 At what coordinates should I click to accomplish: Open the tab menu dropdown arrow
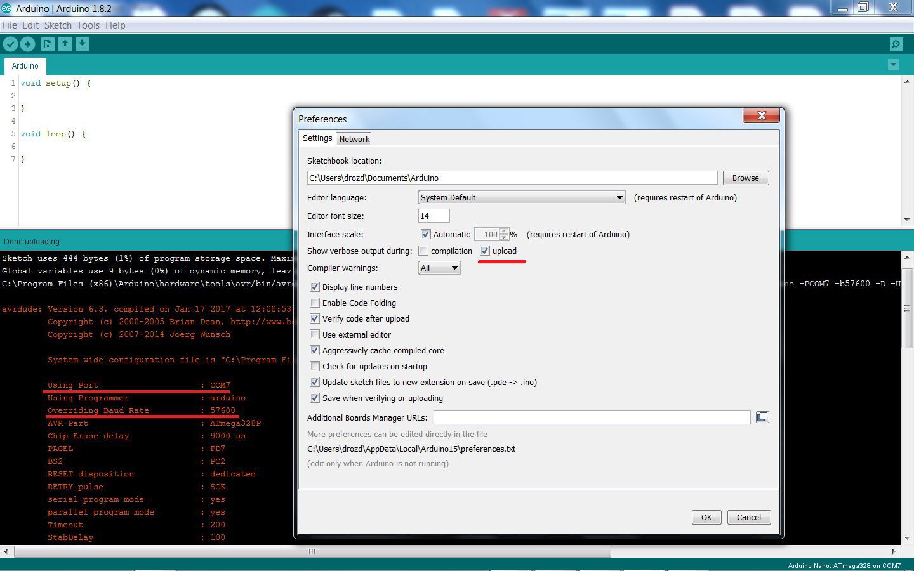[x=893, y=65]
